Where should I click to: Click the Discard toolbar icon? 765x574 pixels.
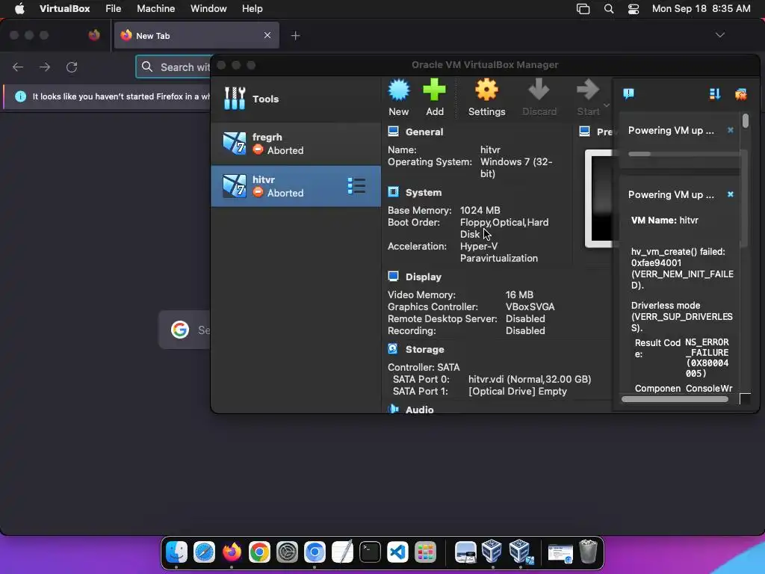click(x=539, y=90)
